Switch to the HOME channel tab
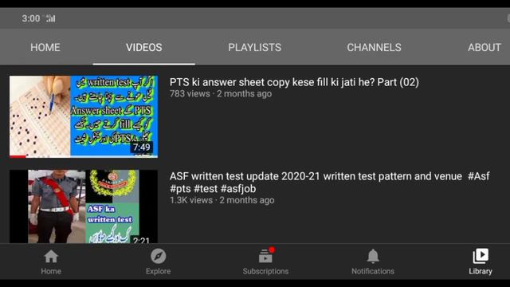 click(x=45, y=48)
